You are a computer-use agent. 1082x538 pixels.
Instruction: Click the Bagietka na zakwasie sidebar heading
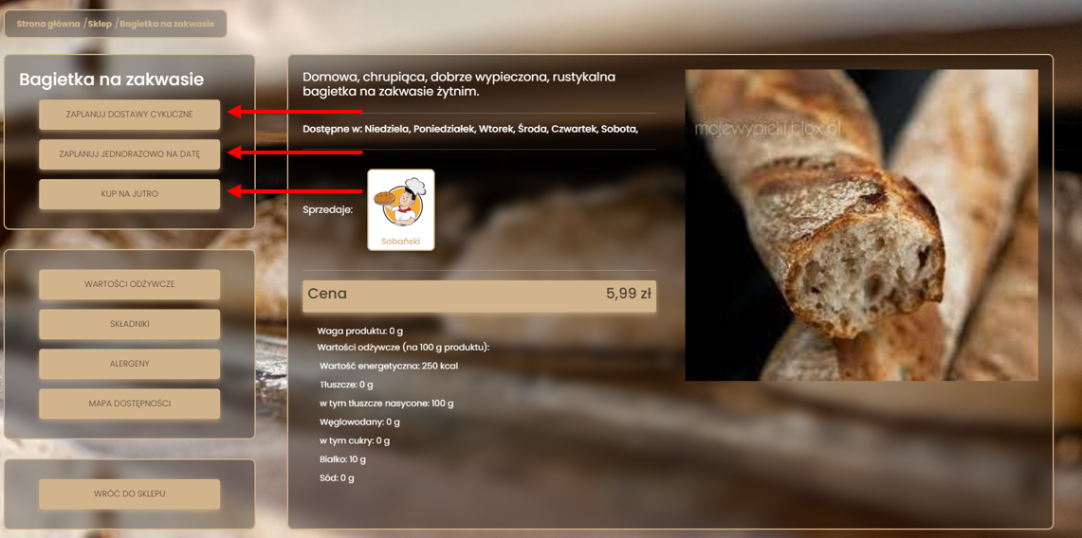click(x=111, y=81)
